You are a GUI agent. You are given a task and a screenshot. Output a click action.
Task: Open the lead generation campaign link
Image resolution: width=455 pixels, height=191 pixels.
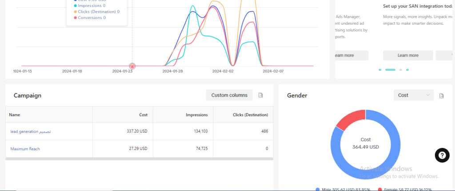pos(31,131)
